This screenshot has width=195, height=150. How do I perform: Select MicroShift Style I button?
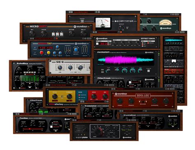(53, 34)
